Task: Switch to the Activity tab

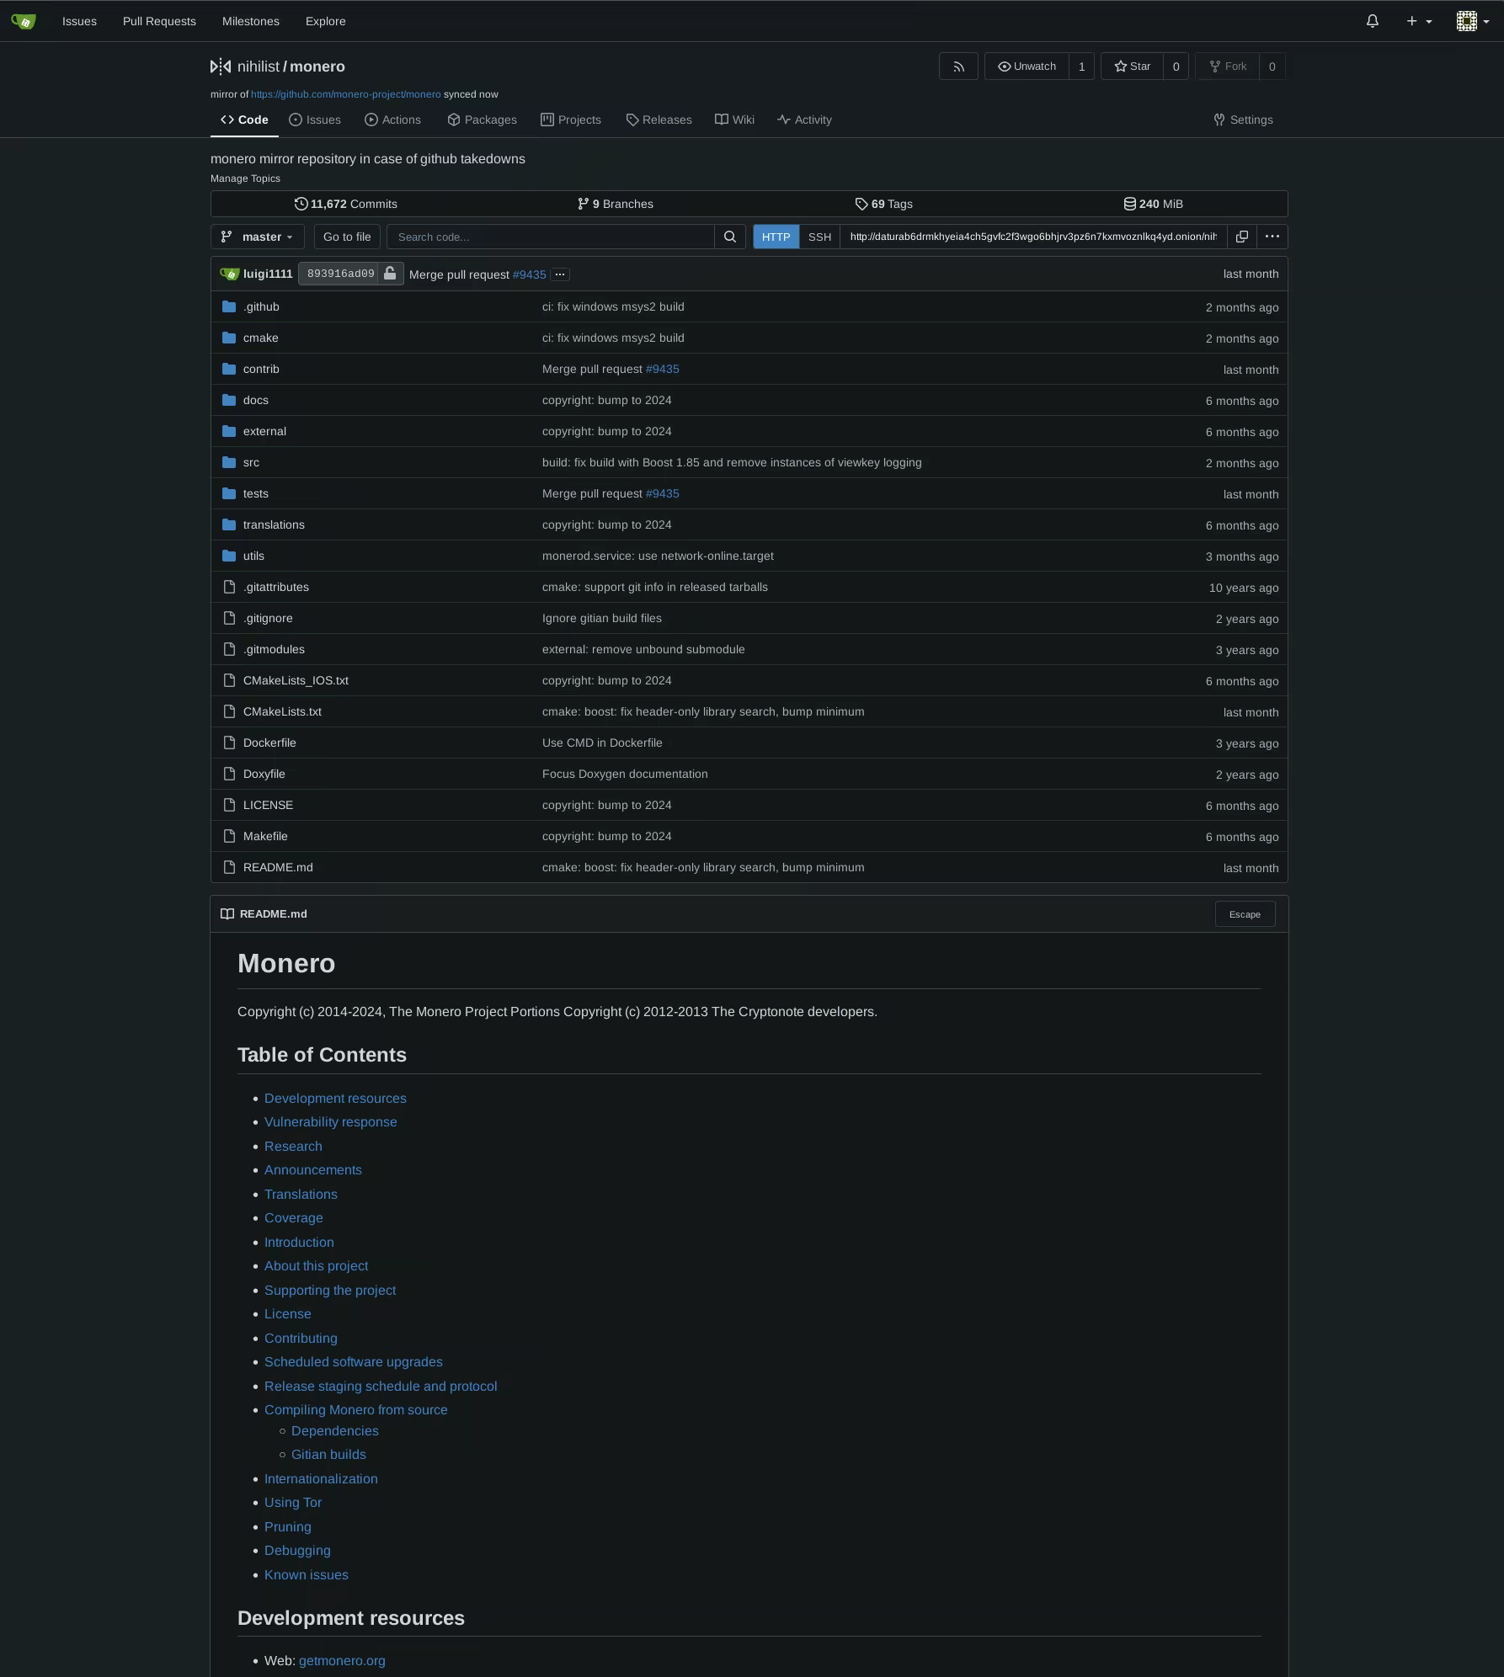Action: pos(804,120)
